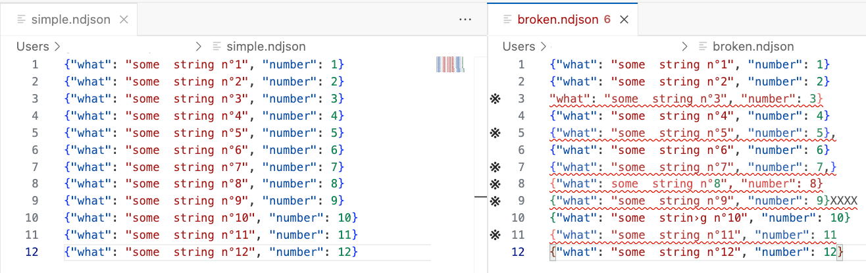Click the error glyph next to line 11
This screenshot has width=866, height=273.
496,236
